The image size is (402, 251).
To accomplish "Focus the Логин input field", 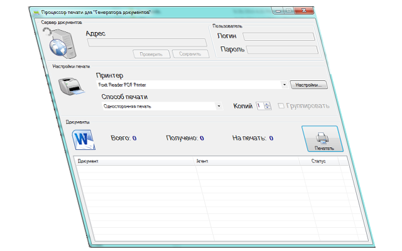I will (x=279, y=36).
